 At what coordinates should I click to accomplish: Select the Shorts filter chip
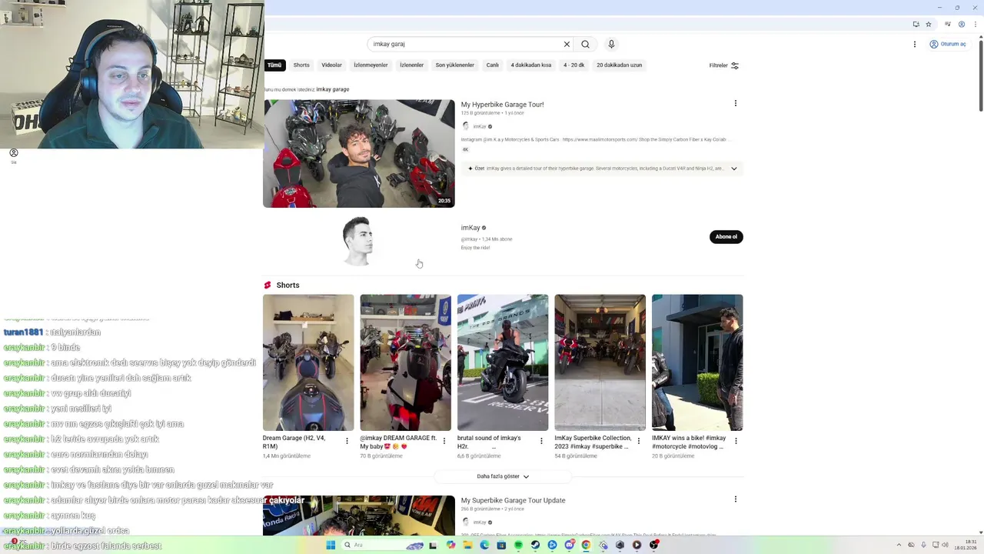click(x=301, y=65)
